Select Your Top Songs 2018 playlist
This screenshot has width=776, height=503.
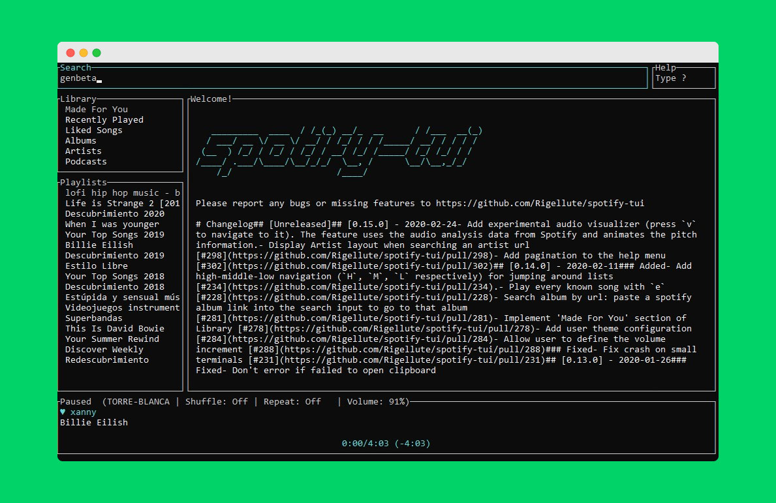tap(115, 276)
